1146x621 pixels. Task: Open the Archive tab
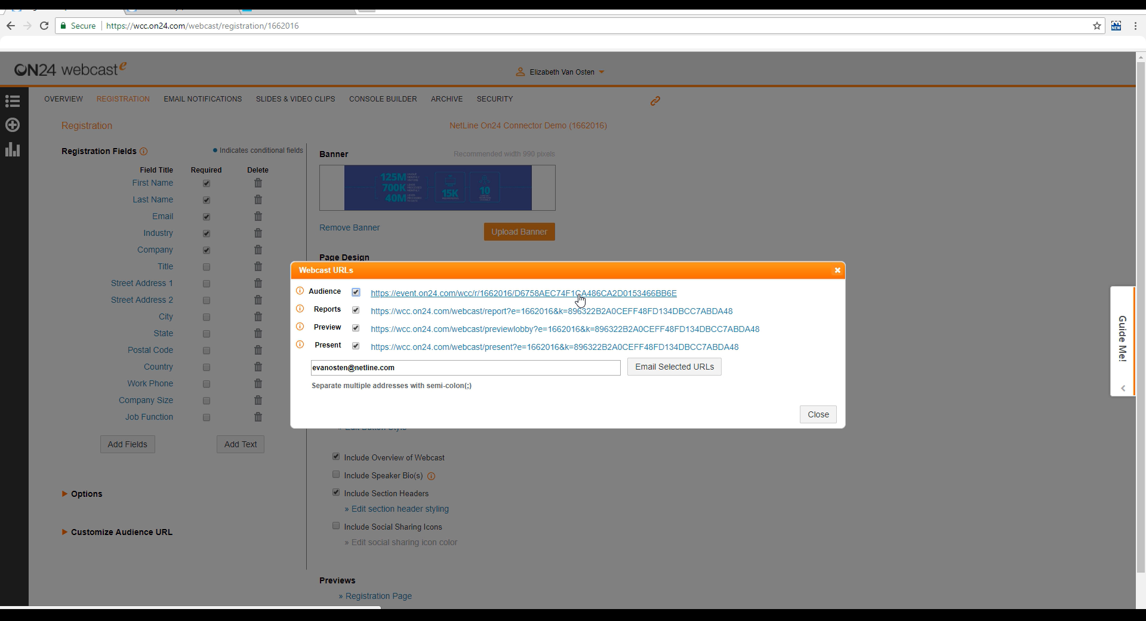447,99
